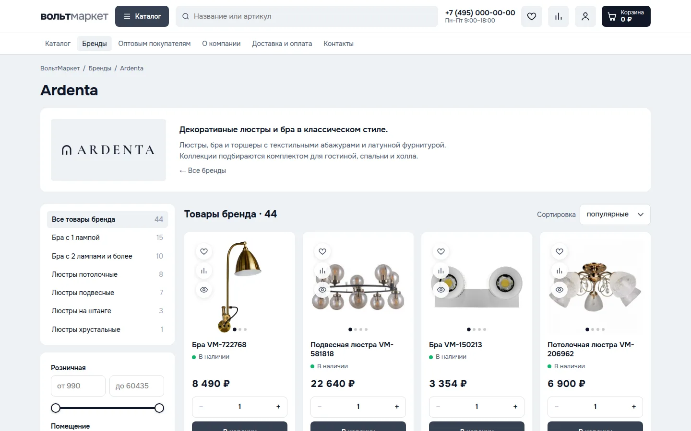Filter by Люстры хрустальные category
The width and height of the screenshot is (691, 431).
coord(107,329)
